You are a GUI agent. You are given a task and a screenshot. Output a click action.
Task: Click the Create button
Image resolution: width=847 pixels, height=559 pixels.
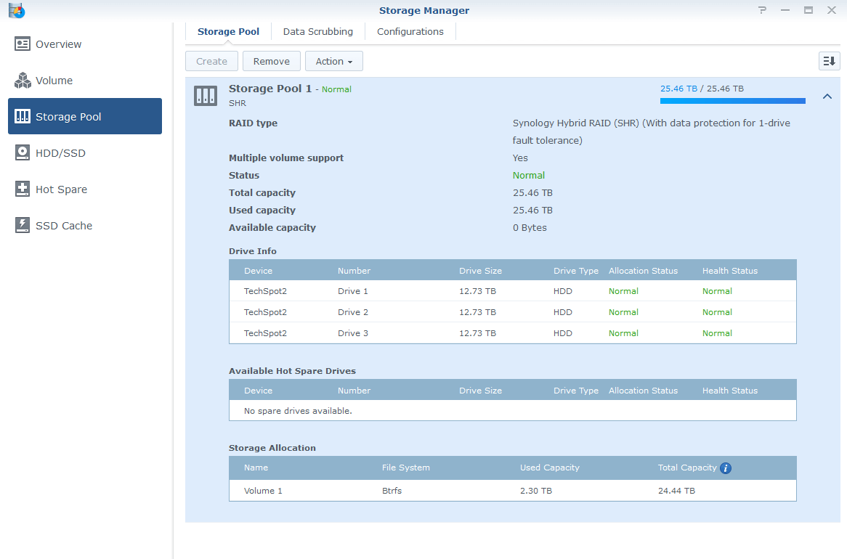coord(211,62)
